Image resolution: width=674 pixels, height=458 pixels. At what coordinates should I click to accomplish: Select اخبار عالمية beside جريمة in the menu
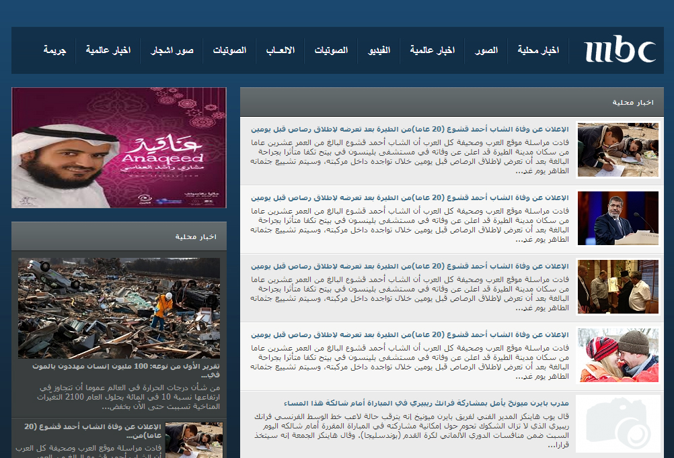point(108,50)
